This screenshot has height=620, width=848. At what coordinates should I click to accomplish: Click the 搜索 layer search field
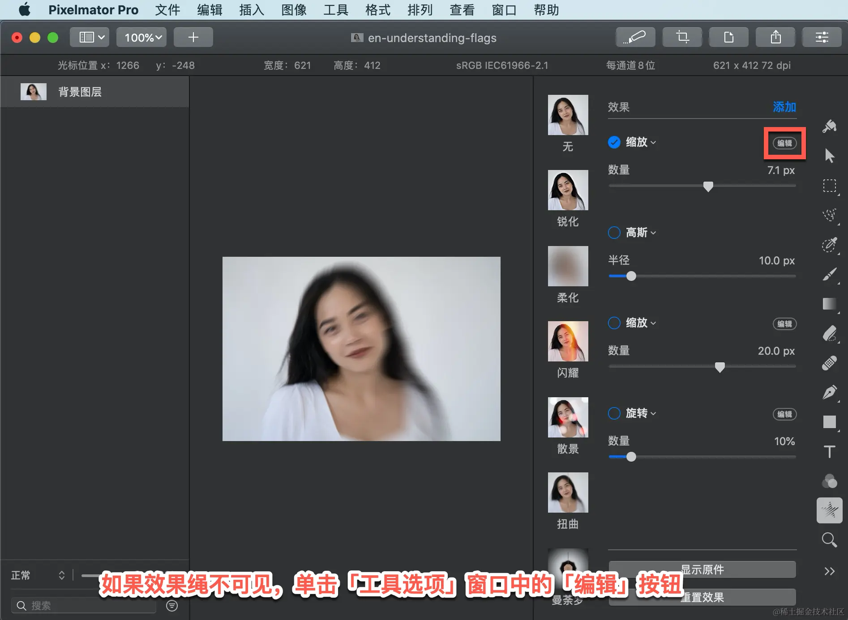pyautogui.click(x=84, y=606)
